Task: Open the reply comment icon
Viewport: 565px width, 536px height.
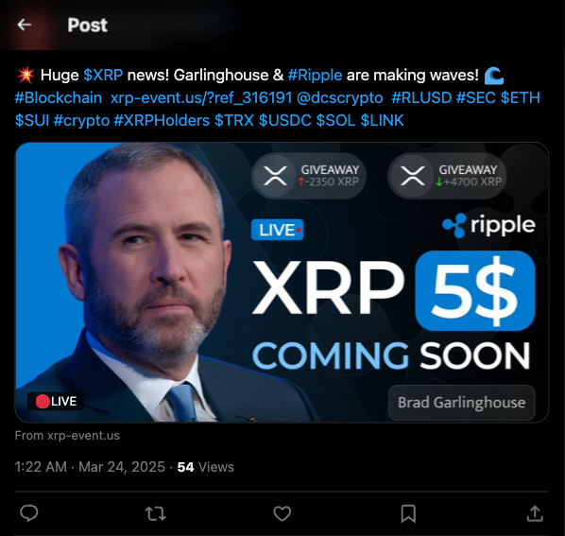Action: coord(29,513)
